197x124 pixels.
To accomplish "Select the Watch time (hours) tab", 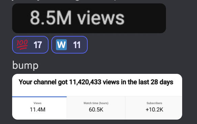I will coord(96,108).
